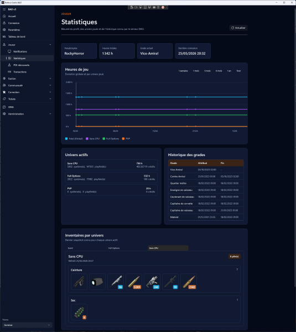
Task: Toggle the Sans CPU legend series
Action: (x=92, y=139)
